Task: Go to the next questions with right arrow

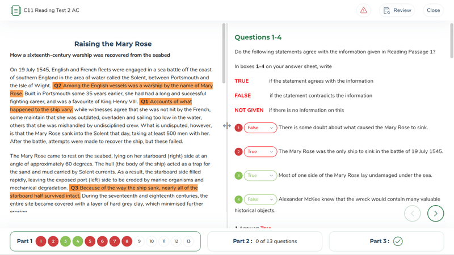Action: (435, 214)
